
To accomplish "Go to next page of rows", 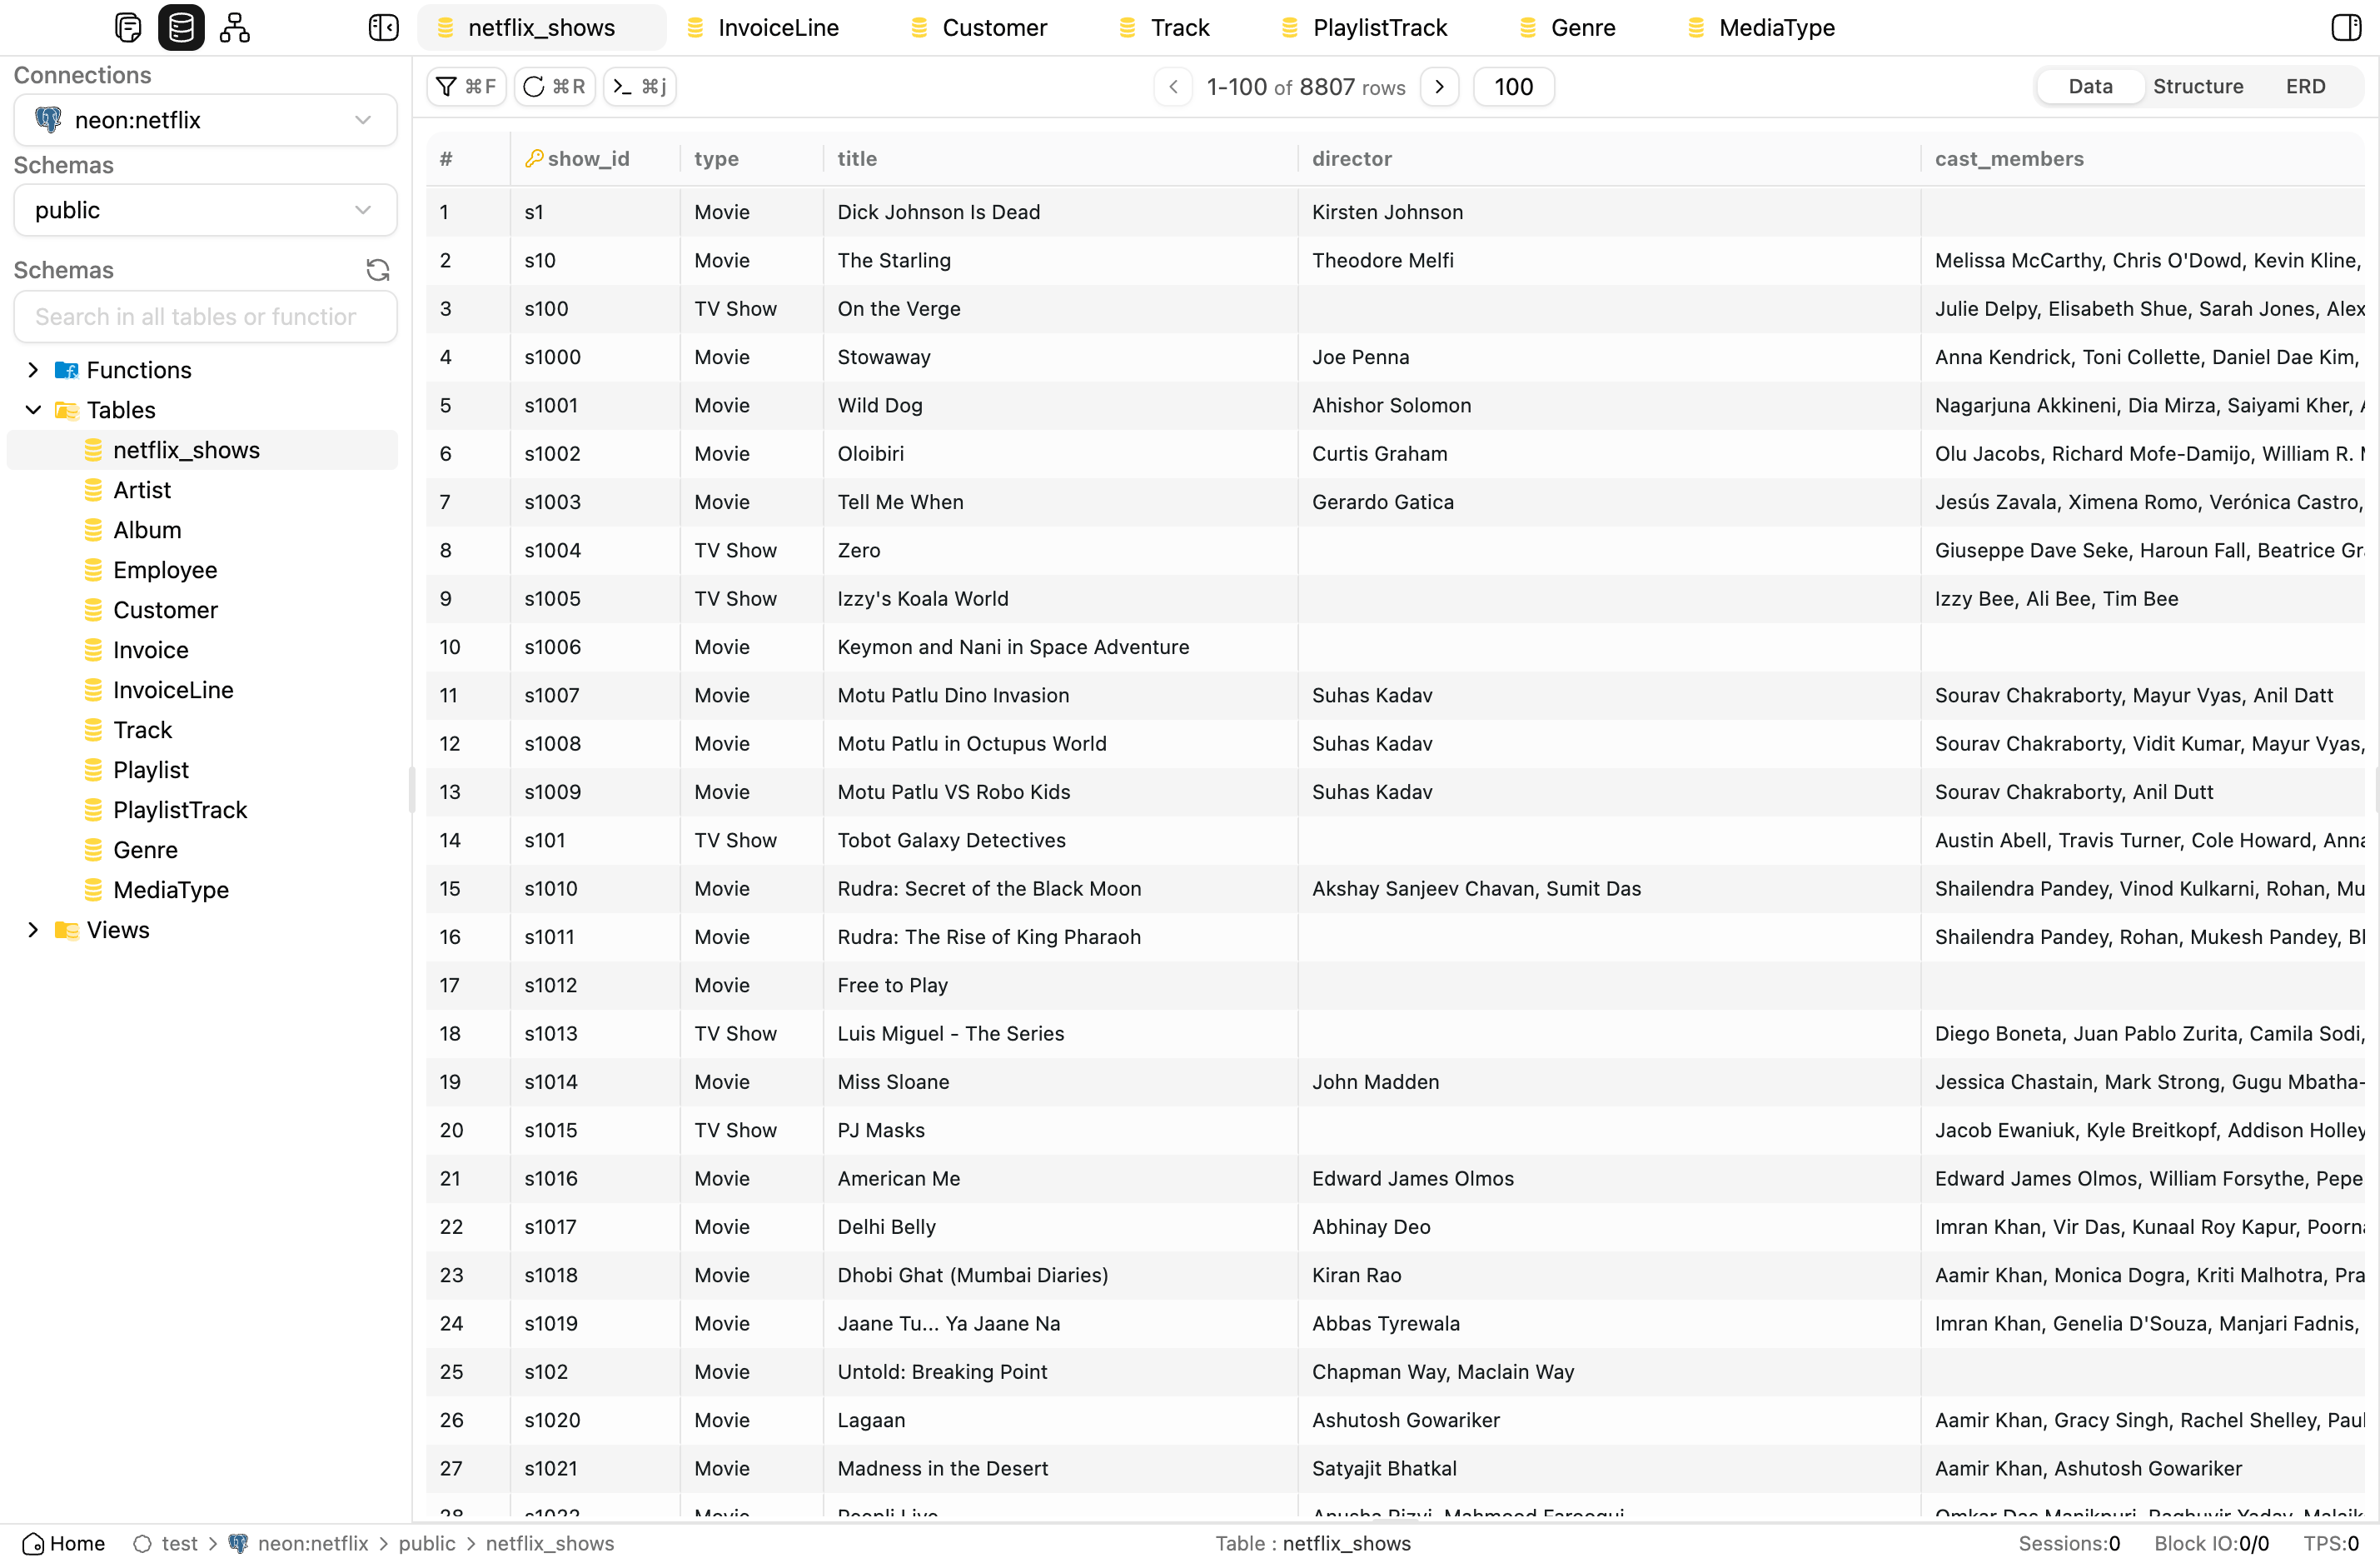I will point(1439,87).
